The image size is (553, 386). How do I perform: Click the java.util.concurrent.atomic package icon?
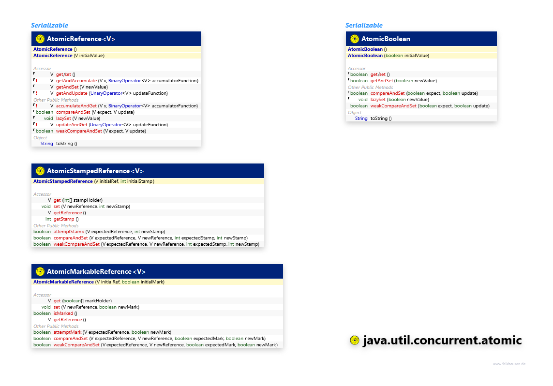[x=355, y=341]
